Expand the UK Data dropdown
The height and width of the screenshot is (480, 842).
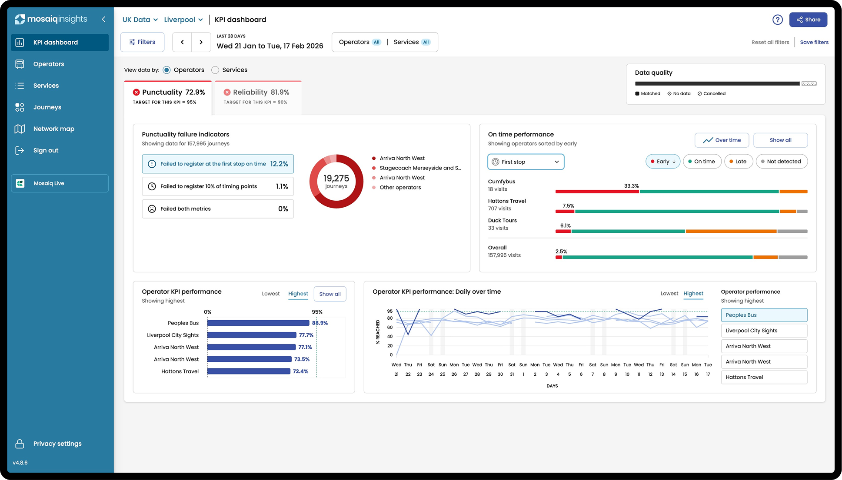[x=140, y=20]
